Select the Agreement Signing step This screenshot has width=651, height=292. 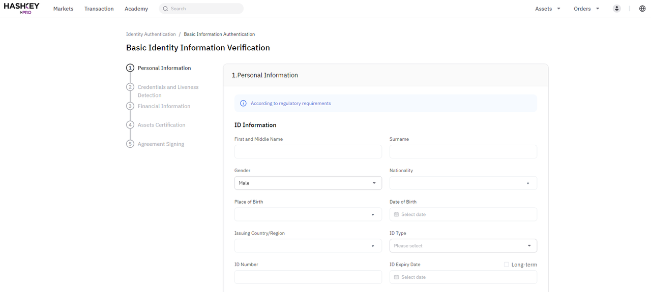coord(161,144)
